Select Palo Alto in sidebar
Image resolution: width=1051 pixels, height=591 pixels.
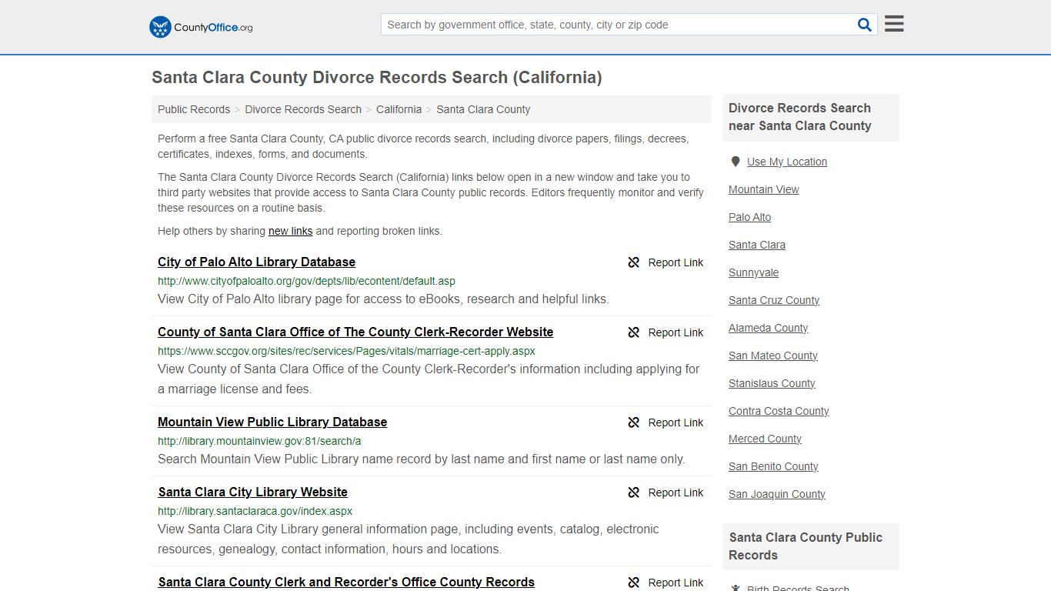750,217
